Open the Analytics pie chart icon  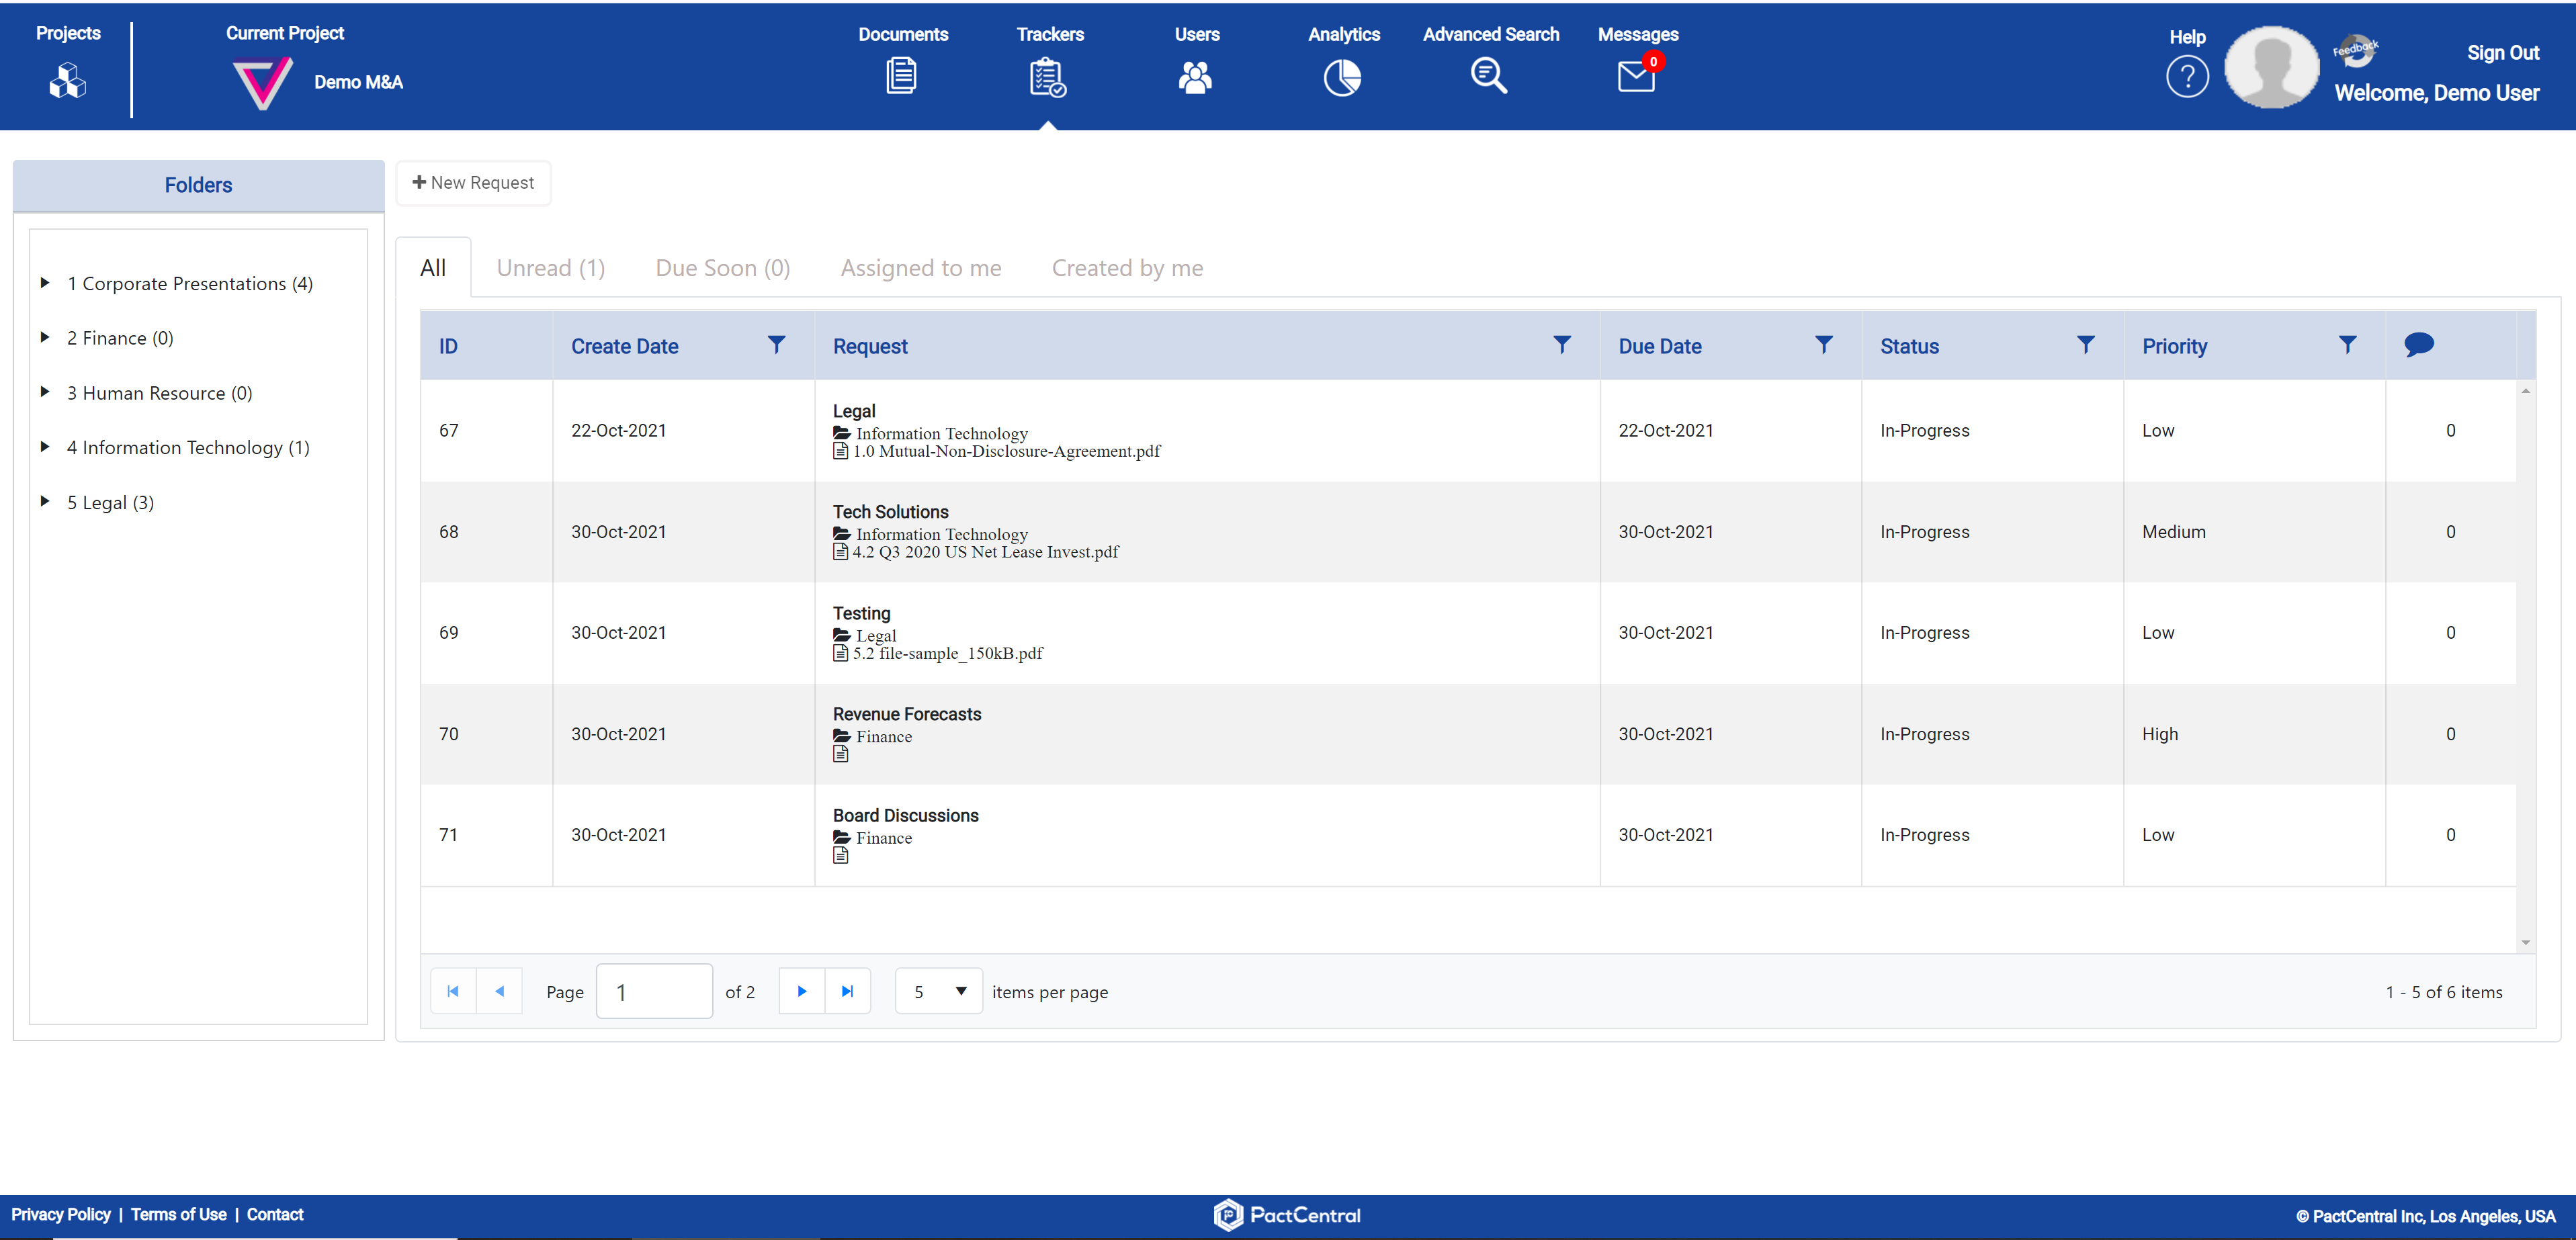click(x=1342, y=77)
